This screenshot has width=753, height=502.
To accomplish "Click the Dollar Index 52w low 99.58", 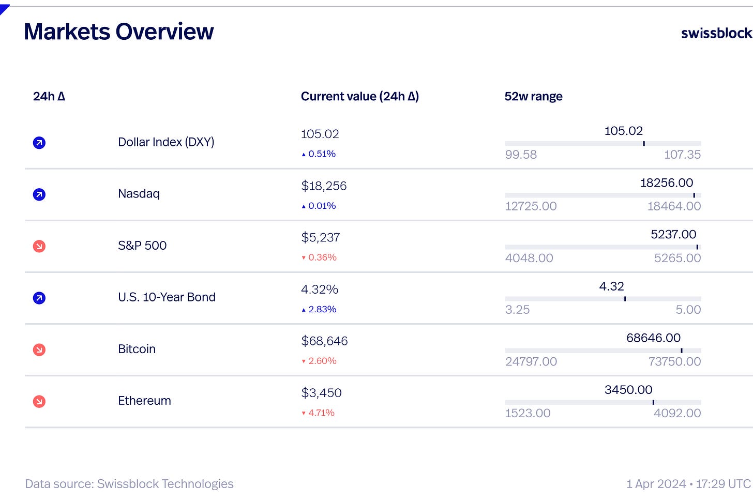I will click(x=521, y=155).
